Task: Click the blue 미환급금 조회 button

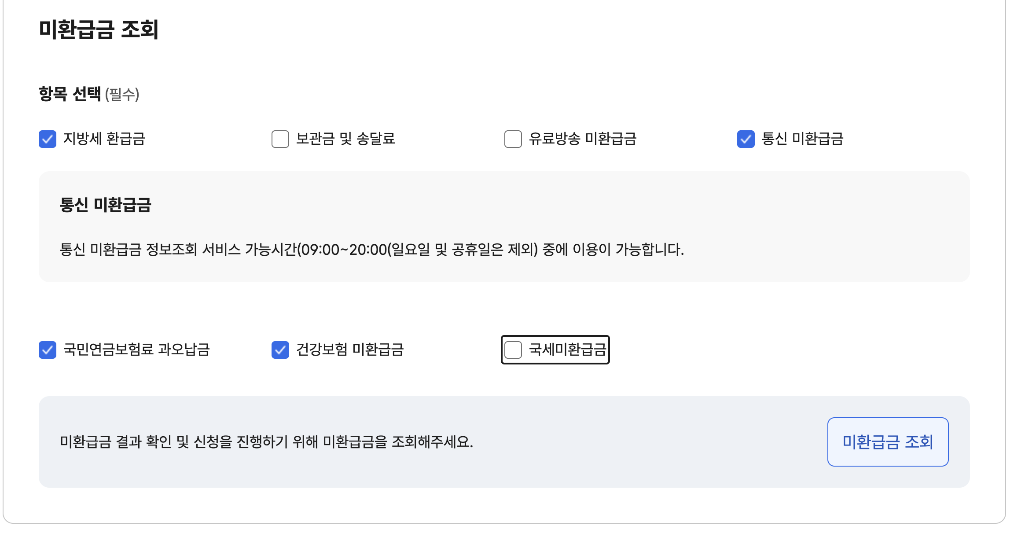Action: pos(888,441)
